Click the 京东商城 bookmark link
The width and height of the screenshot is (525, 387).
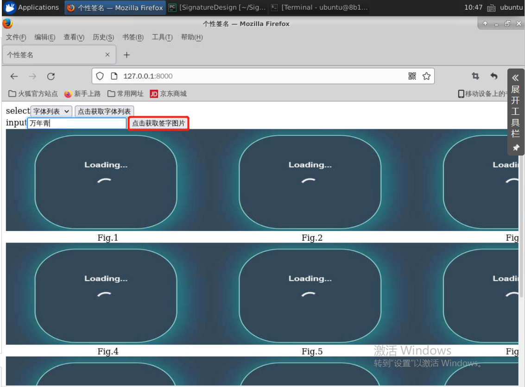point(168,94)
